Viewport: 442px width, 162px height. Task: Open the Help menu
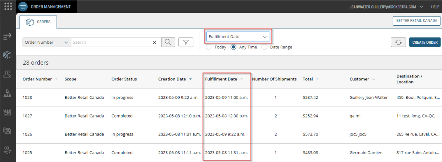[x=435, y=7]
